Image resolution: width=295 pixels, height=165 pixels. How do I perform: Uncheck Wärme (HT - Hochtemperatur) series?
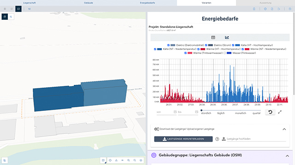(x=198, y=49)
